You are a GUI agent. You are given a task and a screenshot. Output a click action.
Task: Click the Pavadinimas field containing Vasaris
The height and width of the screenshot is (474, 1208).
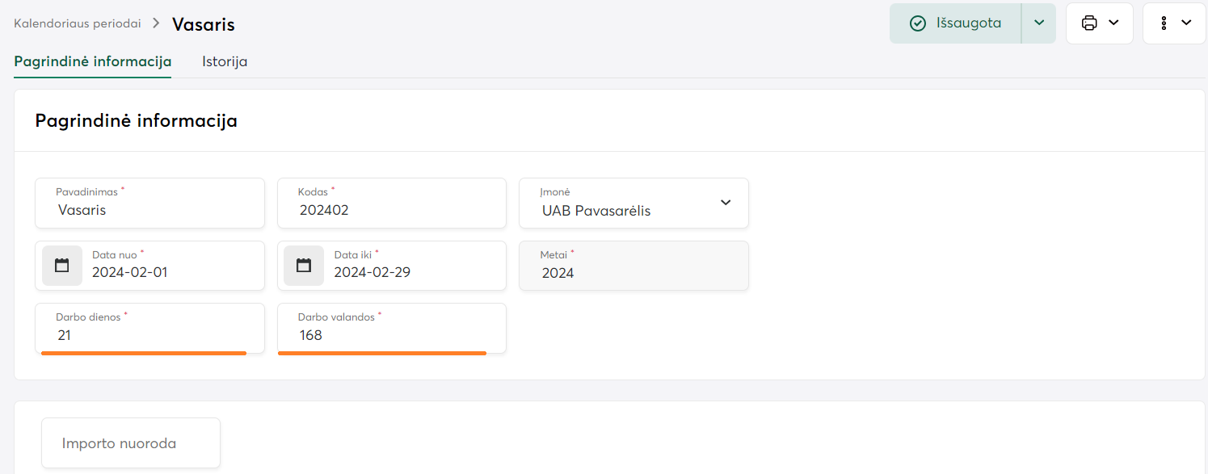coord(150,210)
